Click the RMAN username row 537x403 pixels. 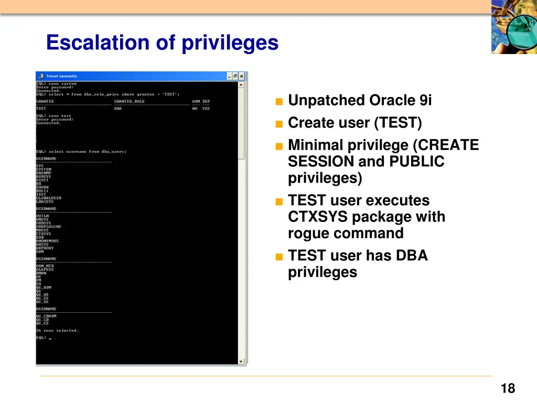[x=41, y=273]
